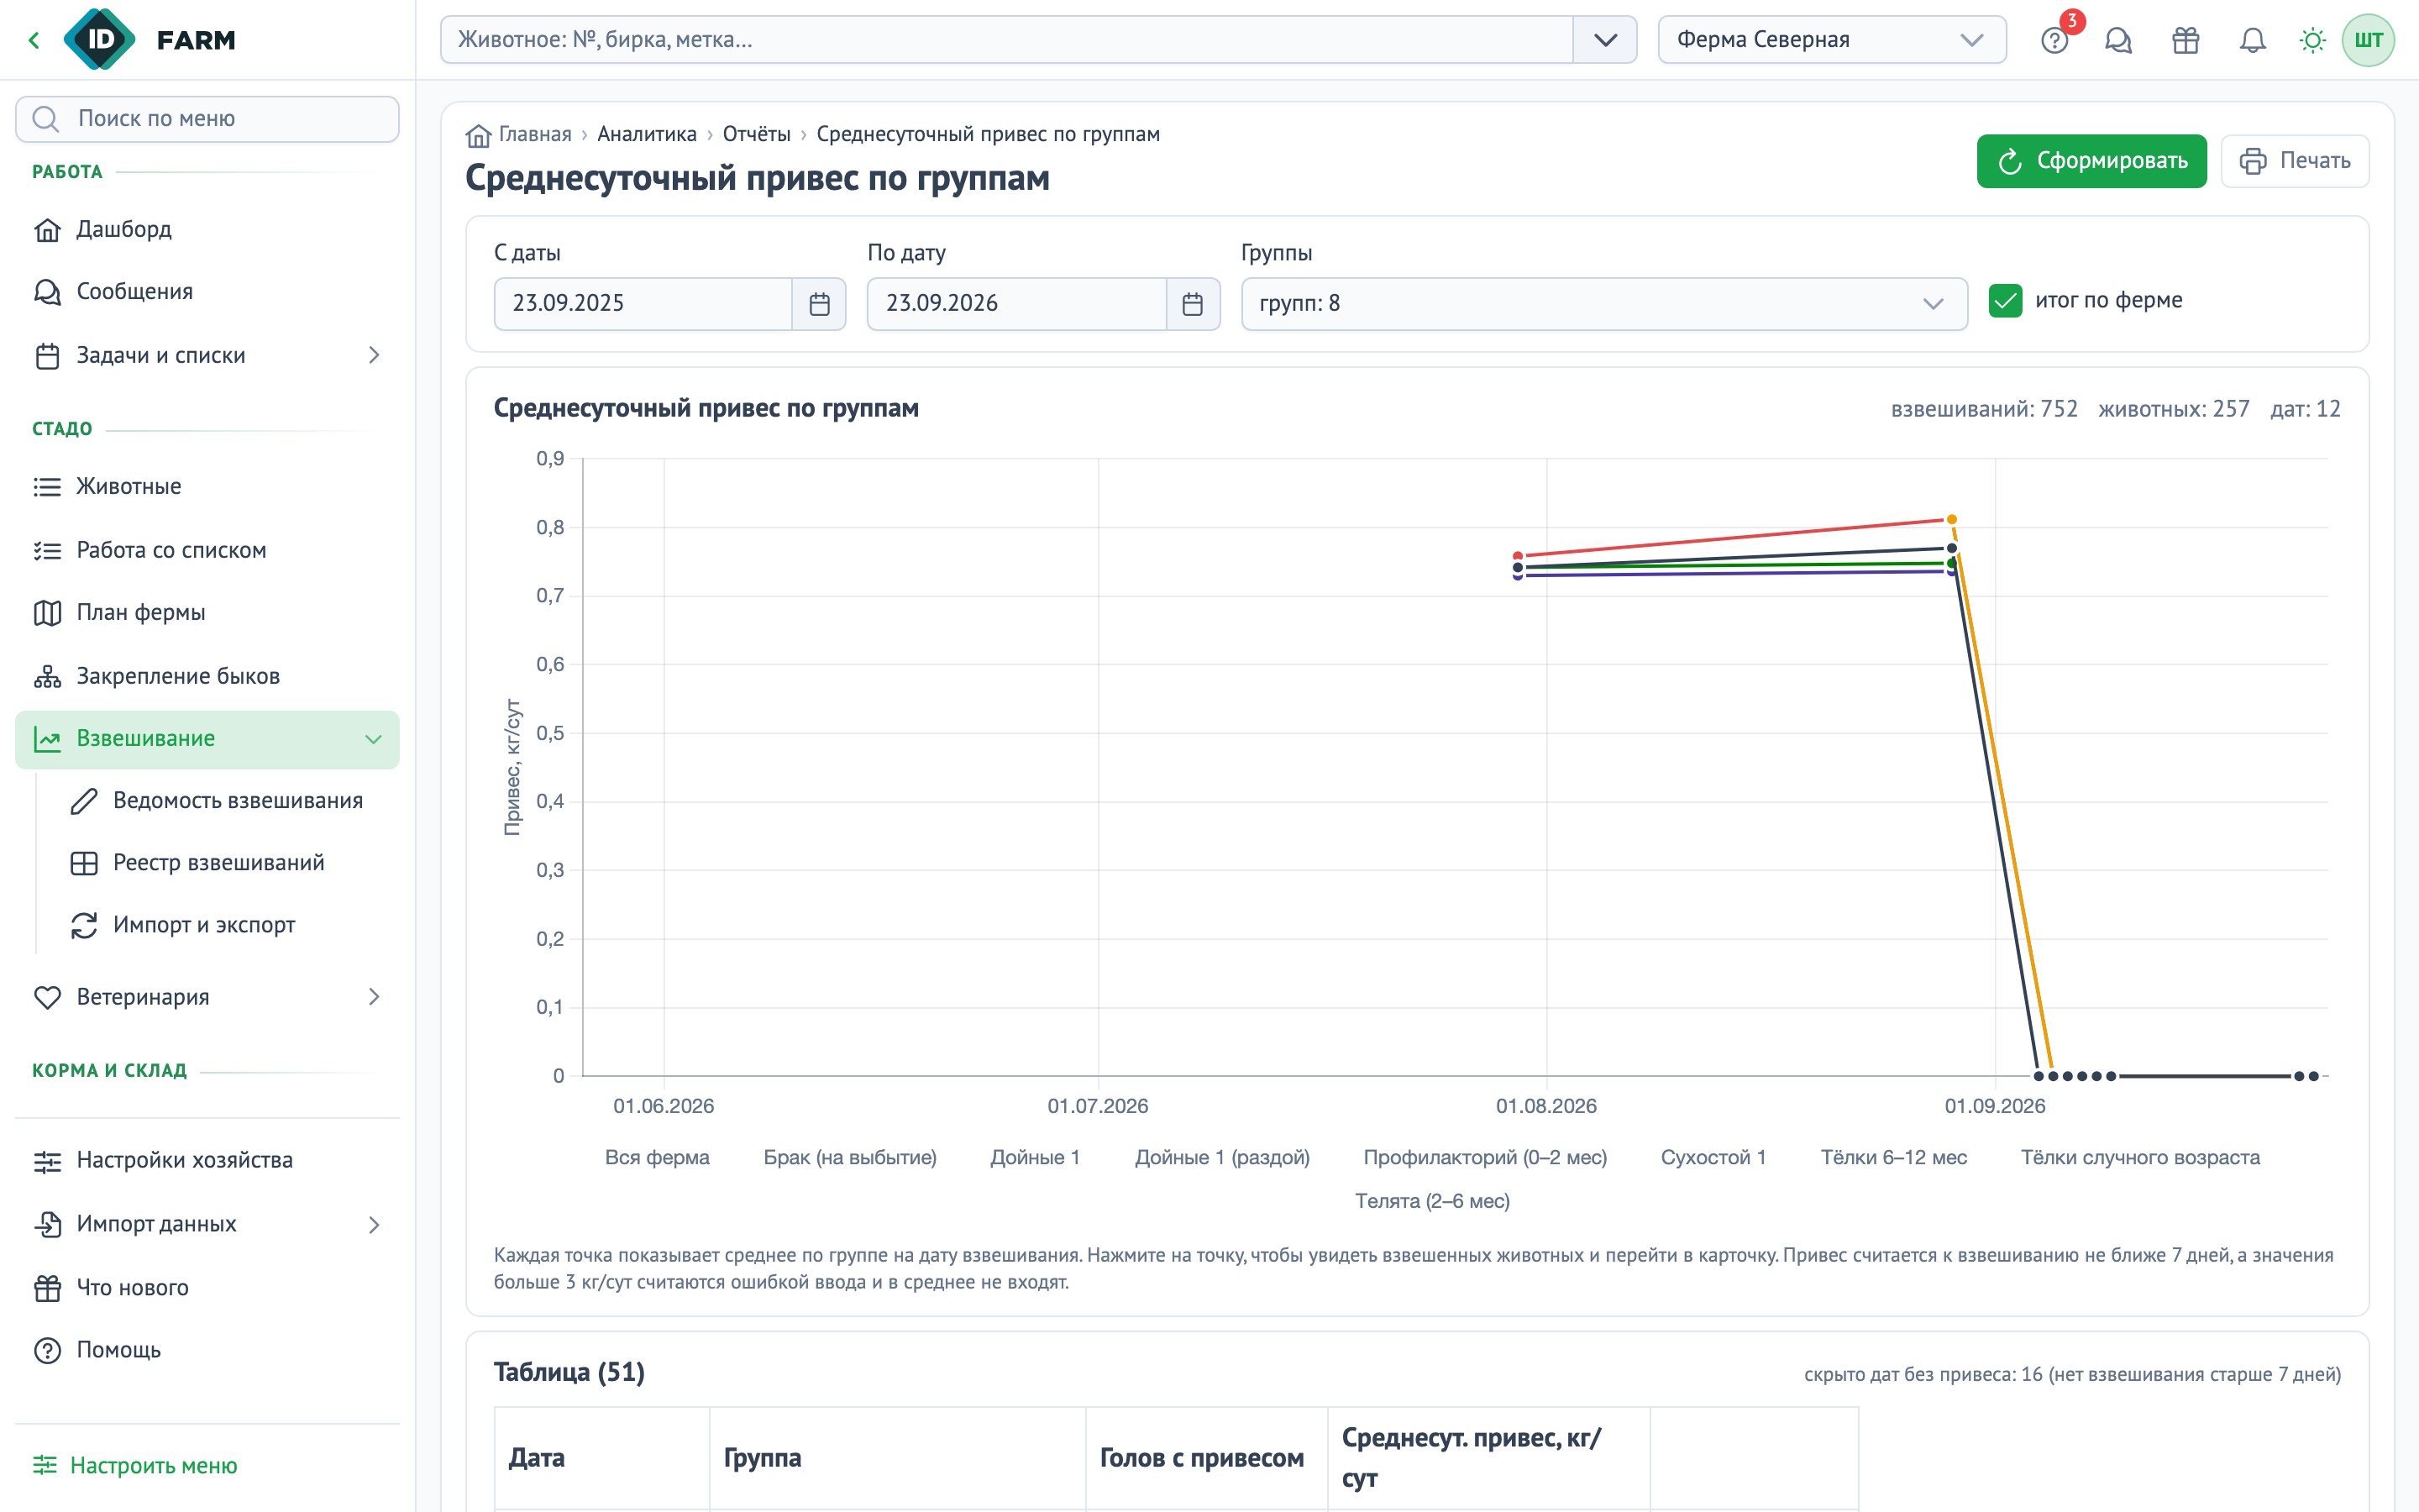The width and height of the screenshot is (2419, 1512).
Task: Open calendar picker for По дату
Action: click(x=1193, y=304)
